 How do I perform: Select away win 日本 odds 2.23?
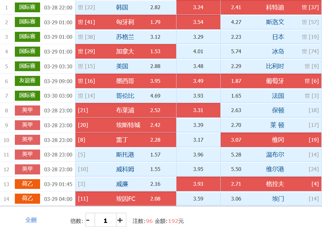(x=271, y=37)
